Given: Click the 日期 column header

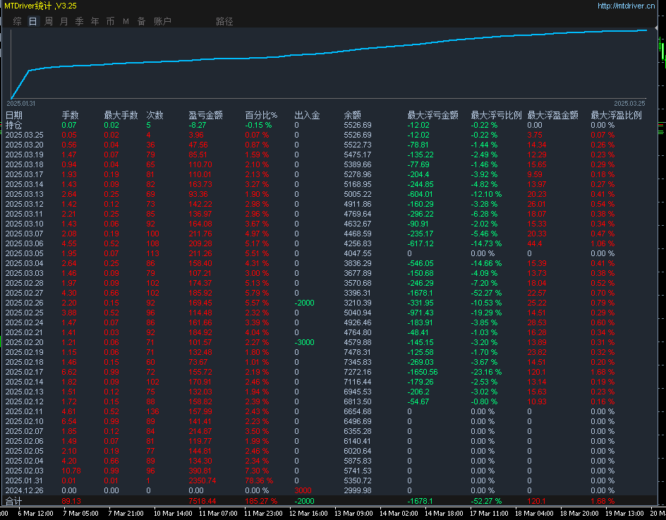Looking at the screenshot, I should (x=14, y=115).
